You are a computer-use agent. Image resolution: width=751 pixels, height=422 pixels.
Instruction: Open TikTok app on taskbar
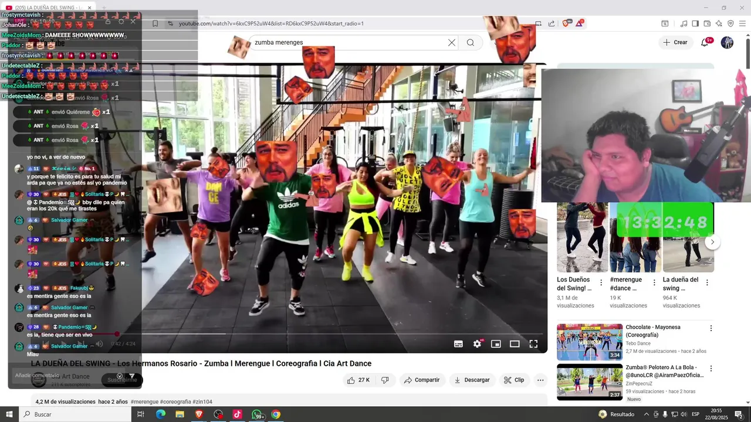pyautogui.click(x=237, y=414)
